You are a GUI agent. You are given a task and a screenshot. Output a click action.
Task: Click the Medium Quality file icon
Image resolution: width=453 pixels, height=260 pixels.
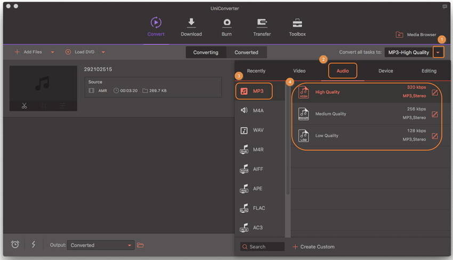(304, 114)
